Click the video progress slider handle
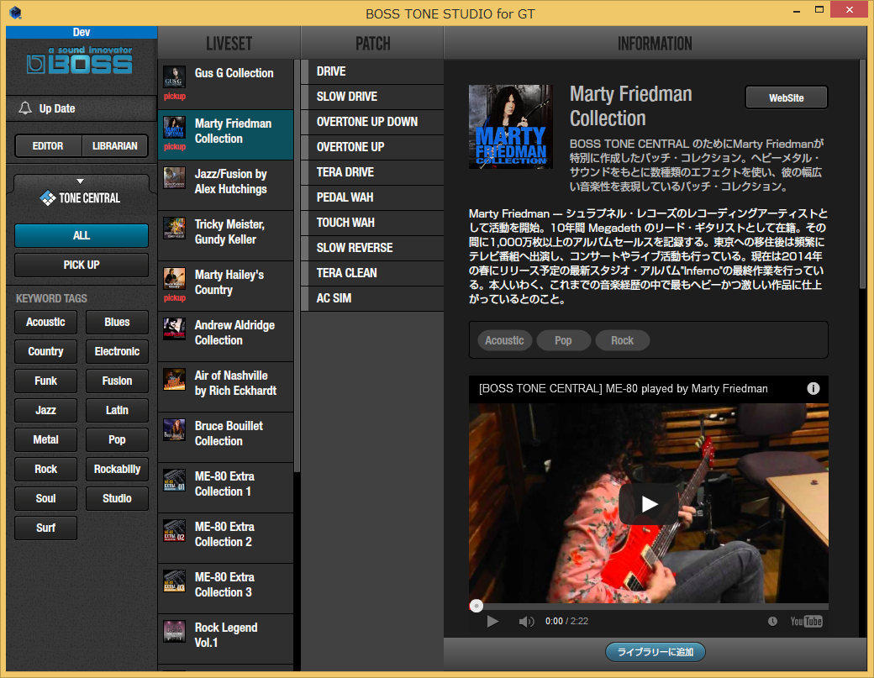874x678 pixels. pos(476,606)
